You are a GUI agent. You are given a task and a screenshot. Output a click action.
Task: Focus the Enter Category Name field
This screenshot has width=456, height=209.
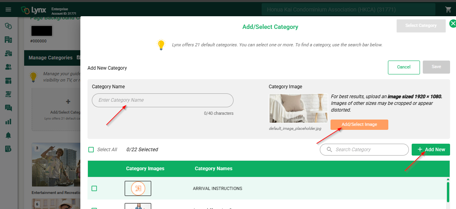pyautogui.click(x=163, y=100)
